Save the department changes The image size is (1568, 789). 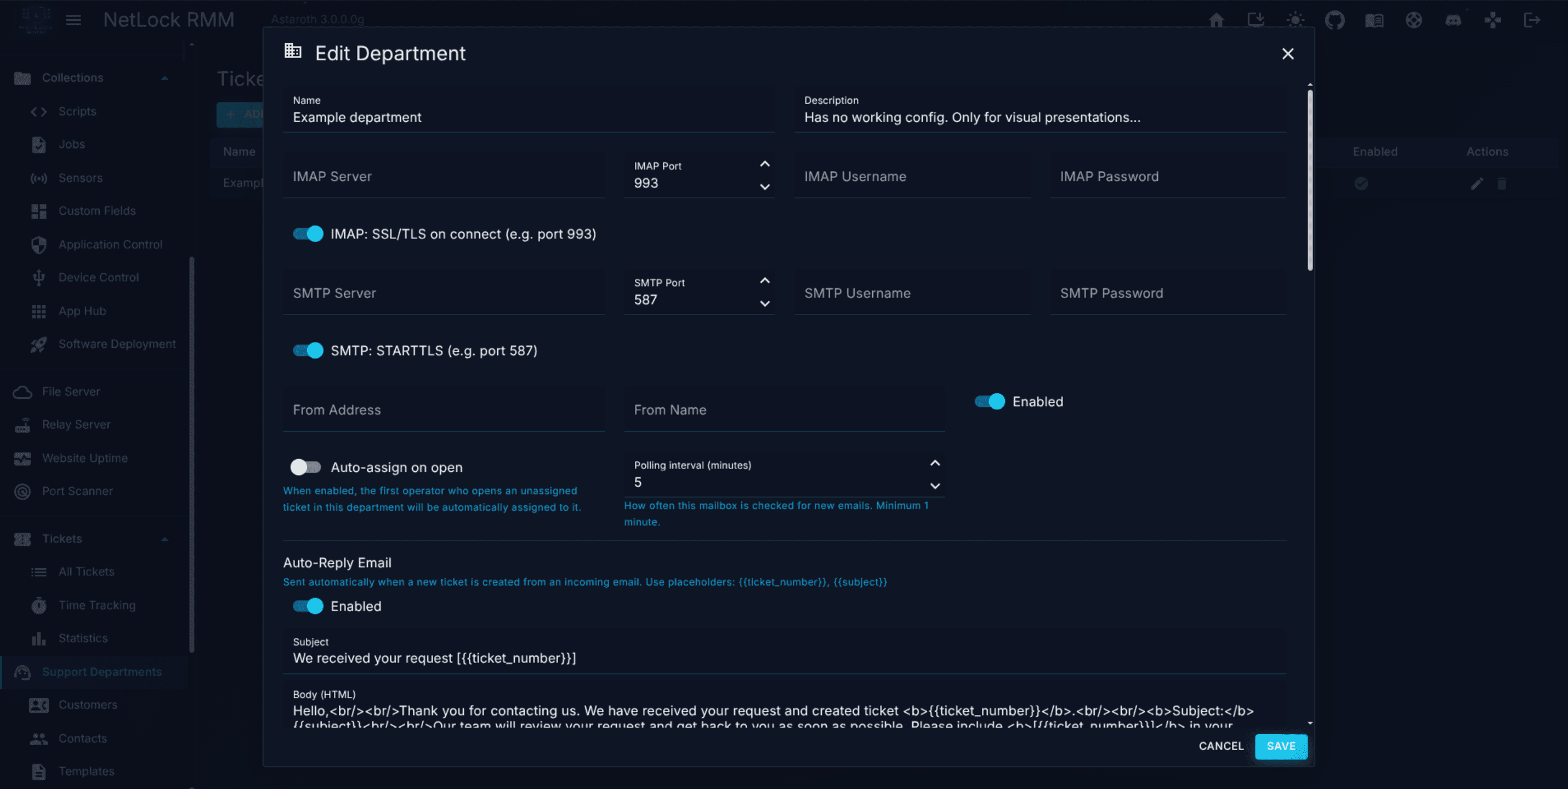click(1281, 746)
